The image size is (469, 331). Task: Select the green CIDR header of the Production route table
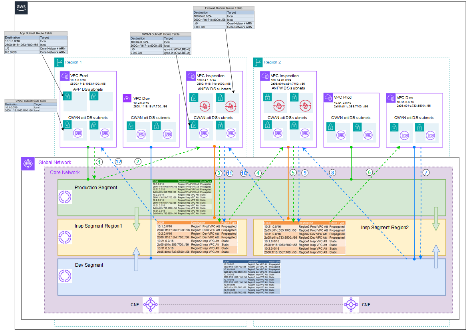pos(156,181)
